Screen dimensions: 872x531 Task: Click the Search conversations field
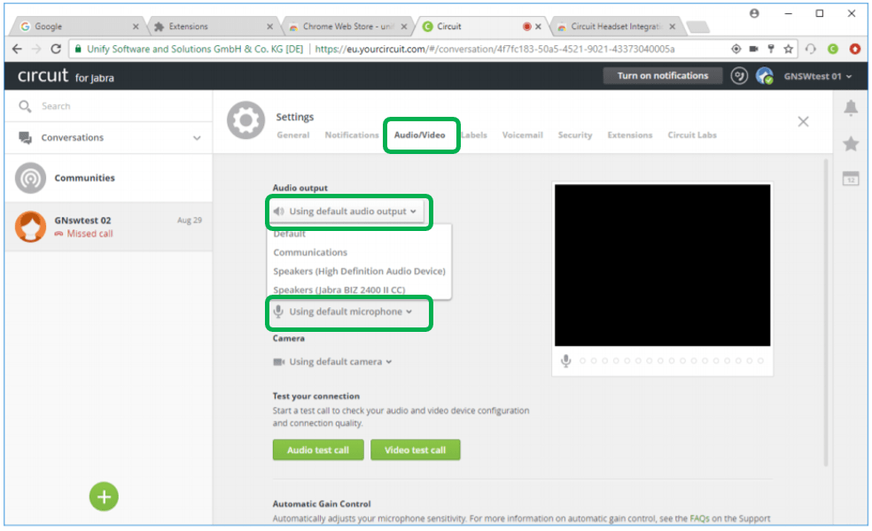tap(106, 106)
